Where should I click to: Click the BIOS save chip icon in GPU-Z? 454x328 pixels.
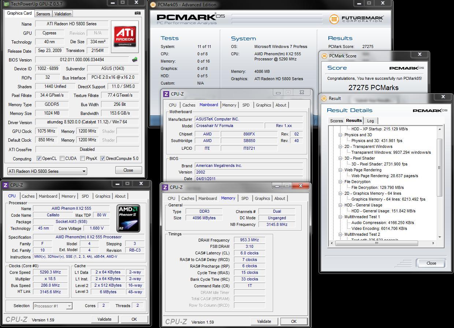135,60
